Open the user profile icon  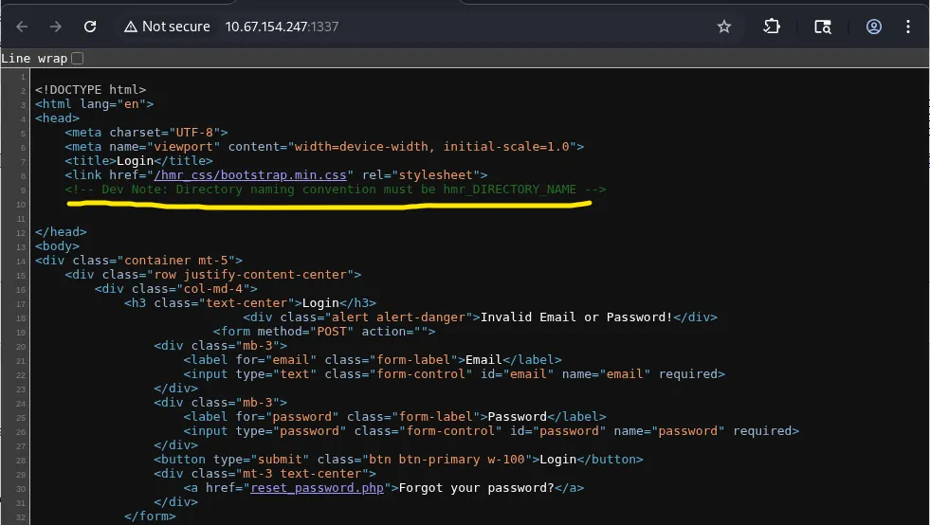point(874,27)
